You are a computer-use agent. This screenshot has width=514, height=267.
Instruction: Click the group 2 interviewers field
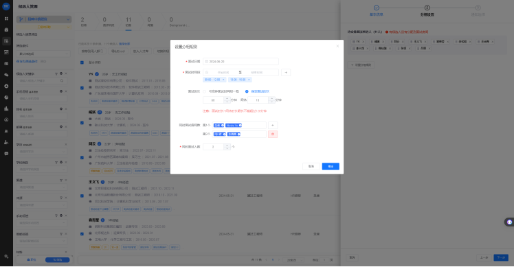tap(239, 135)
